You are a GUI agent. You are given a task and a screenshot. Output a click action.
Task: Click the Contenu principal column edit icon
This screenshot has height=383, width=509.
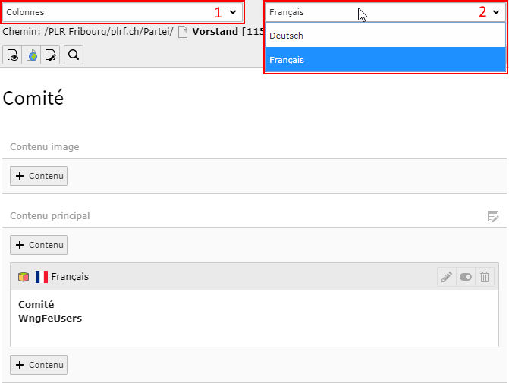493,216
